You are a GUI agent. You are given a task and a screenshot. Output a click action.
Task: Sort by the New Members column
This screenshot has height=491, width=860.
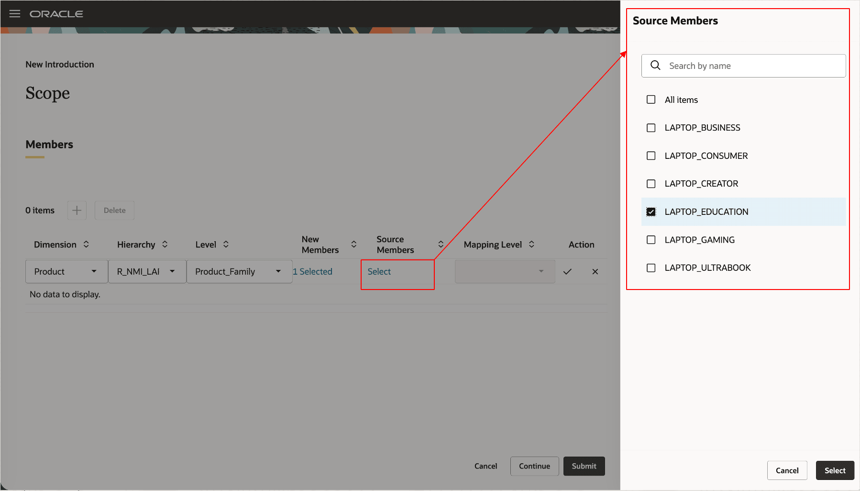[354, 244]
